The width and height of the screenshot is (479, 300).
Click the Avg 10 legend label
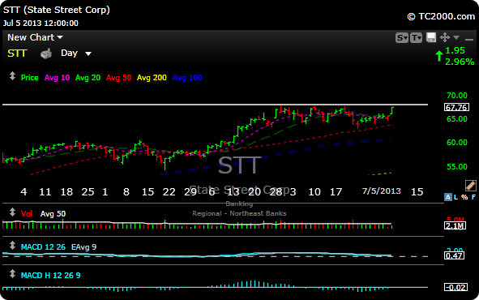[x=57, y=78]
